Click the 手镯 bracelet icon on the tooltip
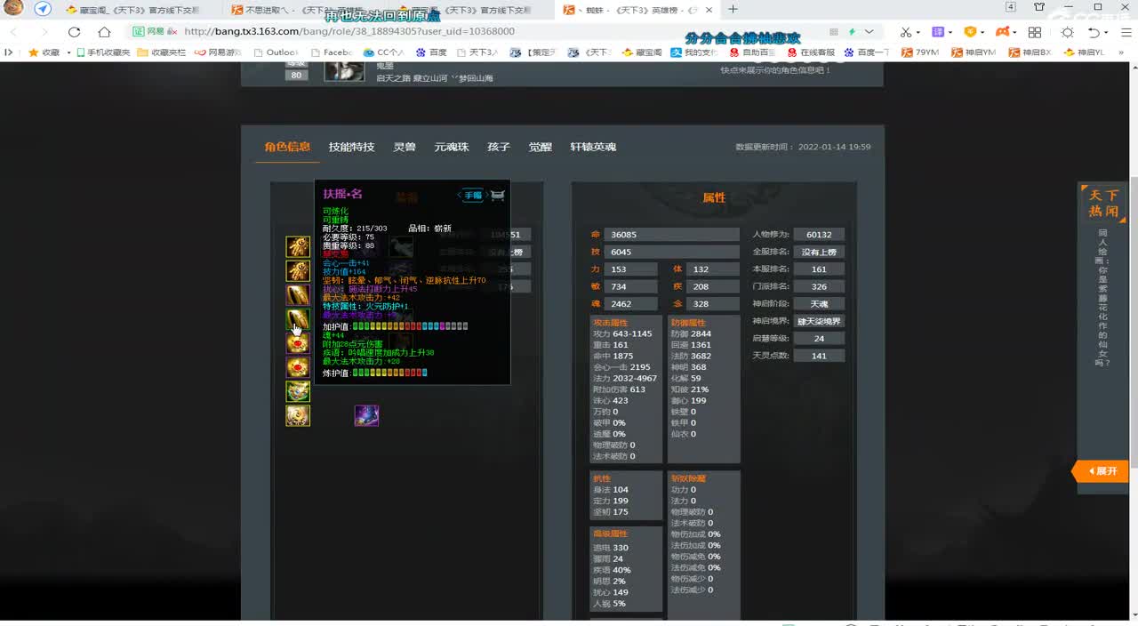The image size is (1138, 626). tap(471, 194)
